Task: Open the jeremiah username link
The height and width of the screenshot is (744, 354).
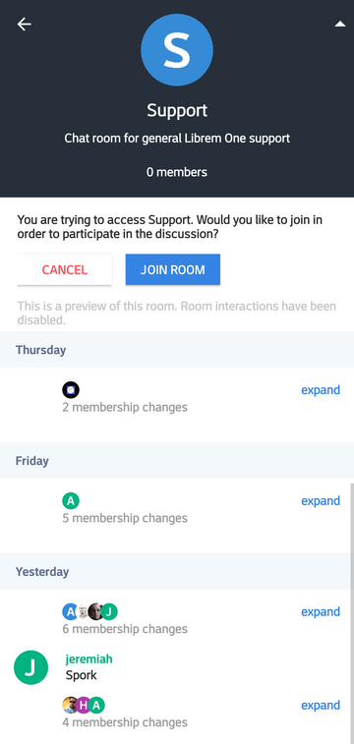Action: 88,659
